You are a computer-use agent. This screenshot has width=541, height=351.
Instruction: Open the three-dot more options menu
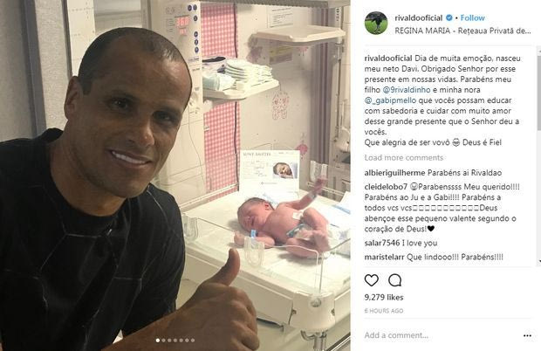click(527, 335)
